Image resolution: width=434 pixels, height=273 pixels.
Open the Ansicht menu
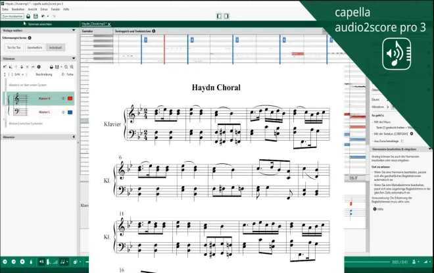tap(32, 9)
